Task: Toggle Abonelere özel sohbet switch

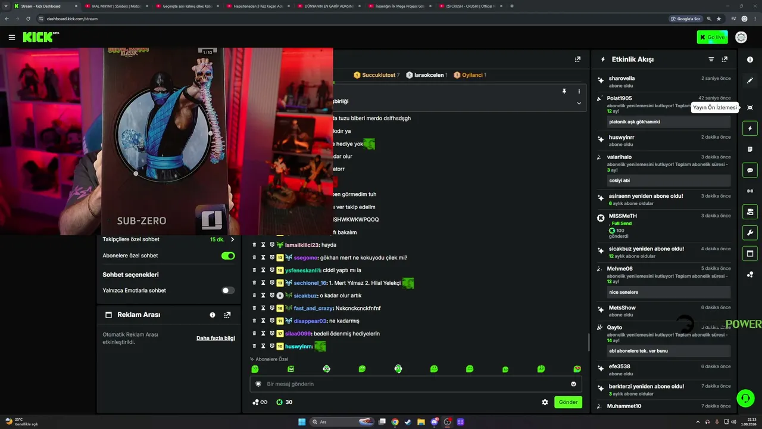Action: [x=228, y=256]
